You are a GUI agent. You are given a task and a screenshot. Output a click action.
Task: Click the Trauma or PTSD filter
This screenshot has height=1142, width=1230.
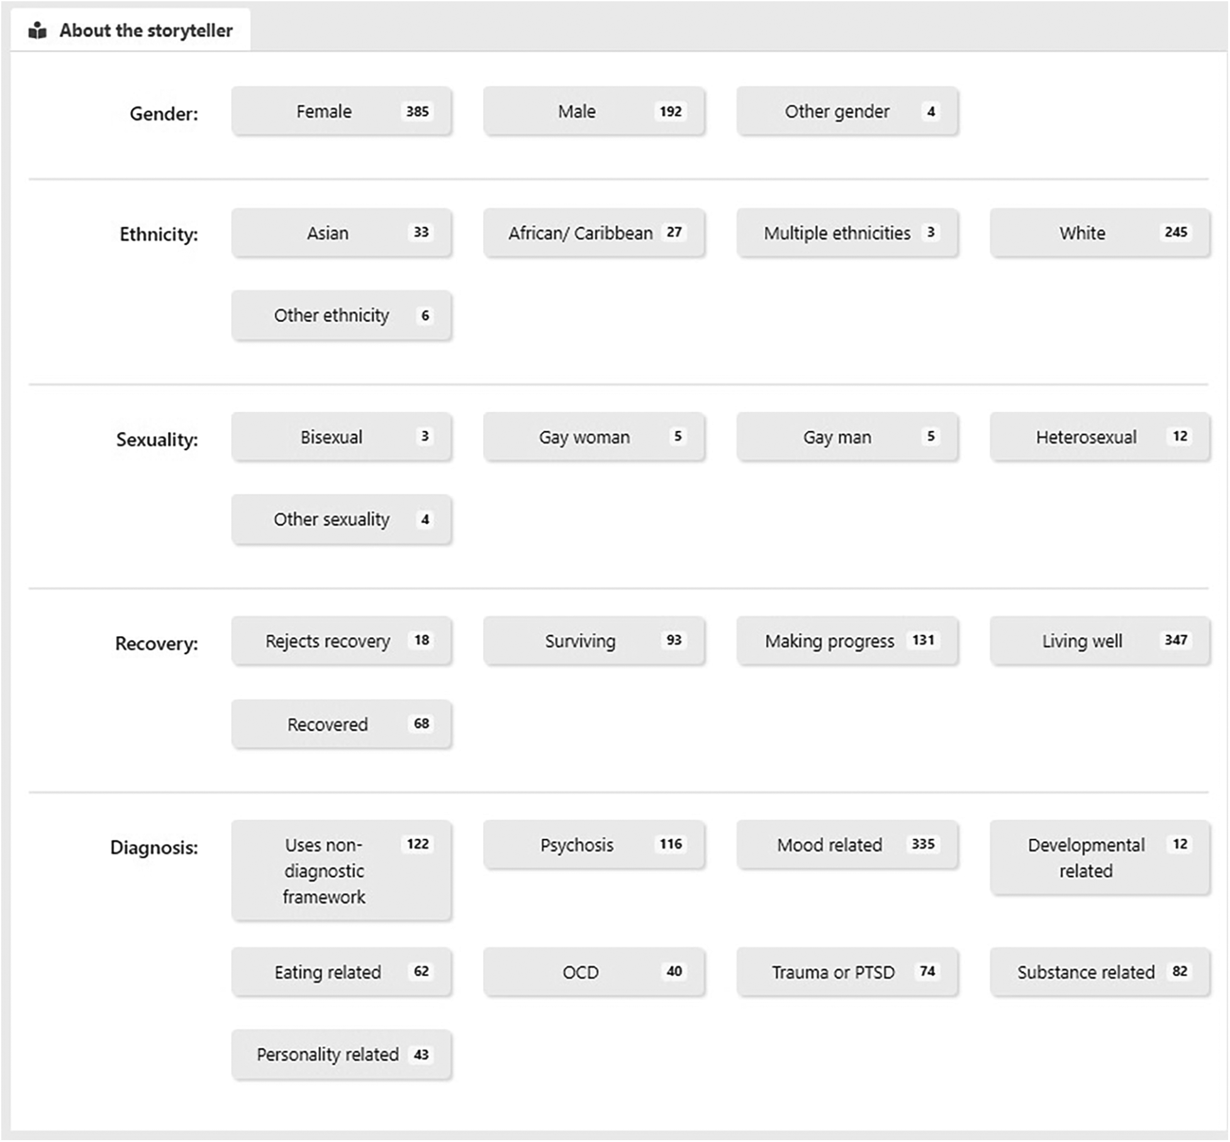pyautogui.click(x=847, y=972)
